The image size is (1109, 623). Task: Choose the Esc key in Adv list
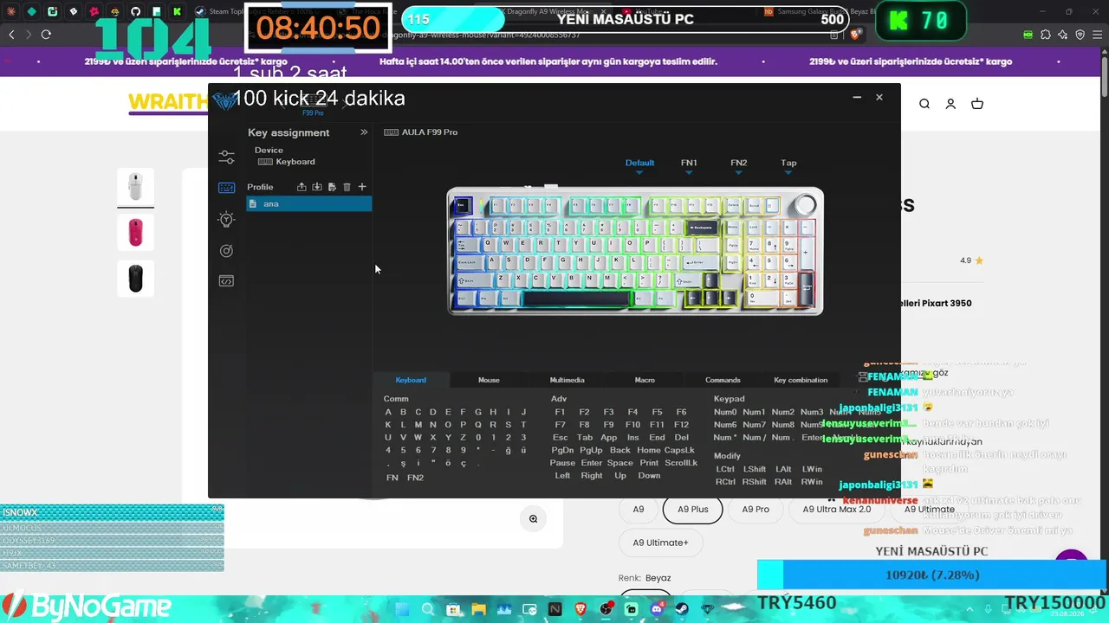point(561,438)
